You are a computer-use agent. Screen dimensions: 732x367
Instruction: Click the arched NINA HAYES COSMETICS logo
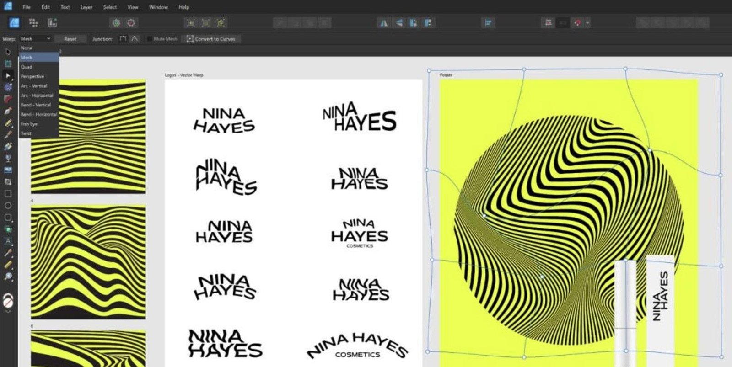(x=357, y=346)
